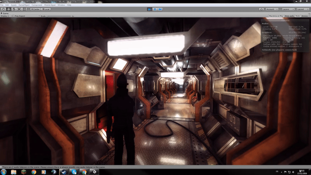Open the Component menu
Image resolution: width=311 pixels, height=175 pixels.
[37, 5]
